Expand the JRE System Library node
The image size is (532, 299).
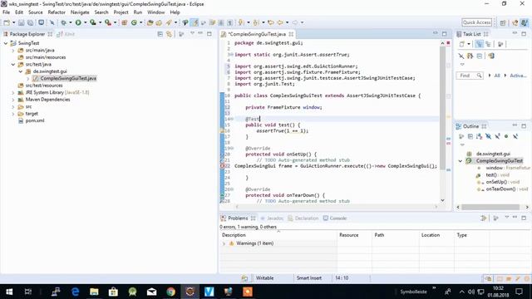tap(13, 92)
